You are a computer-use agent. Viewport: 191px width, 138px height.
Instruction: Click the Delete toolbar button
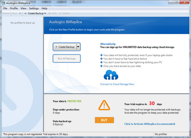point(64,13)
